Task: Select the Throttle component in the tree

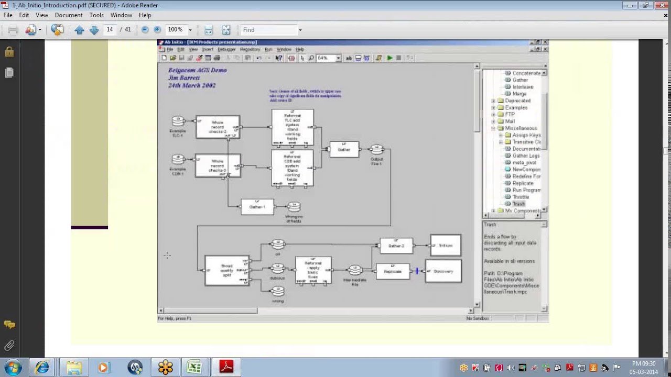Action: [x=521, y=197]
